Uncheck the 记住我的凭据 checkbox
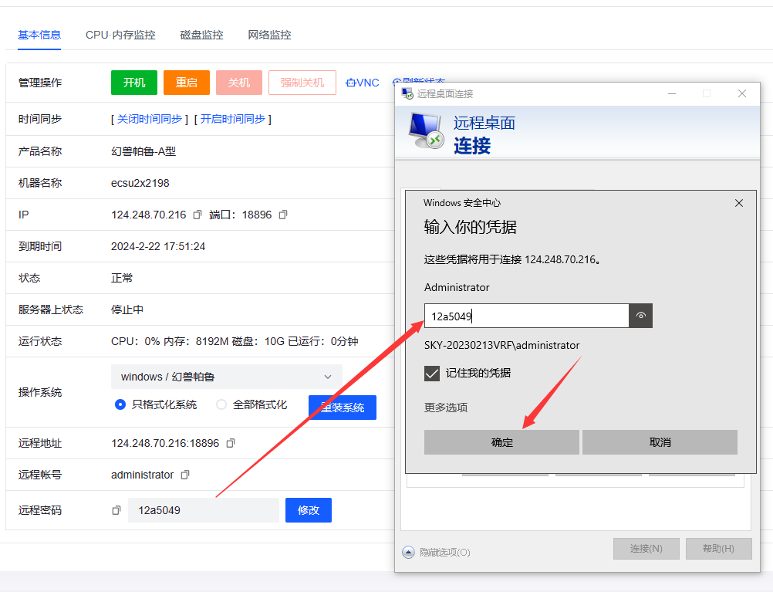The width and height of the screenshot is (773, 592). [x=432, y=374]
